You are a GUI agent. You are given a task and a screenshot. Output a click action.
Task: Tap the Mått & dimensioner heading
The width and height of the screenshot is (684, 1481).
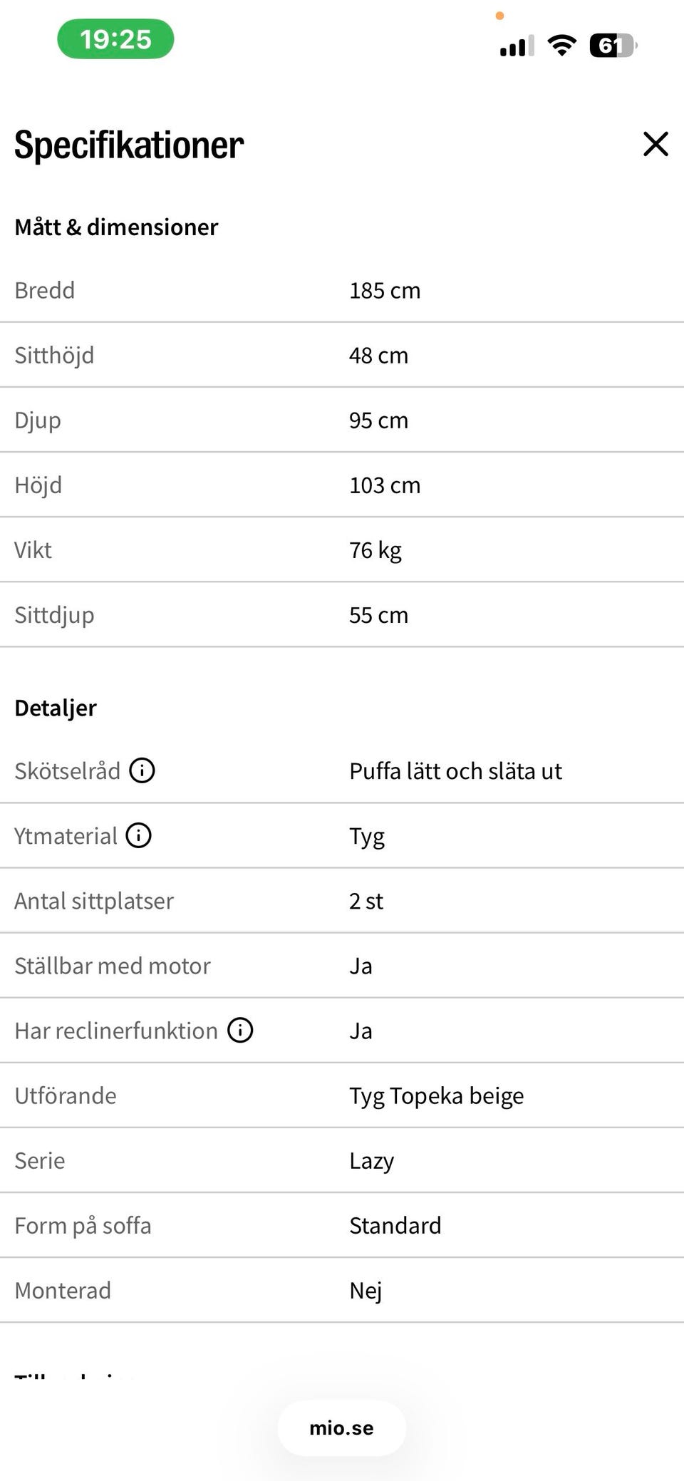coord(116,227)
